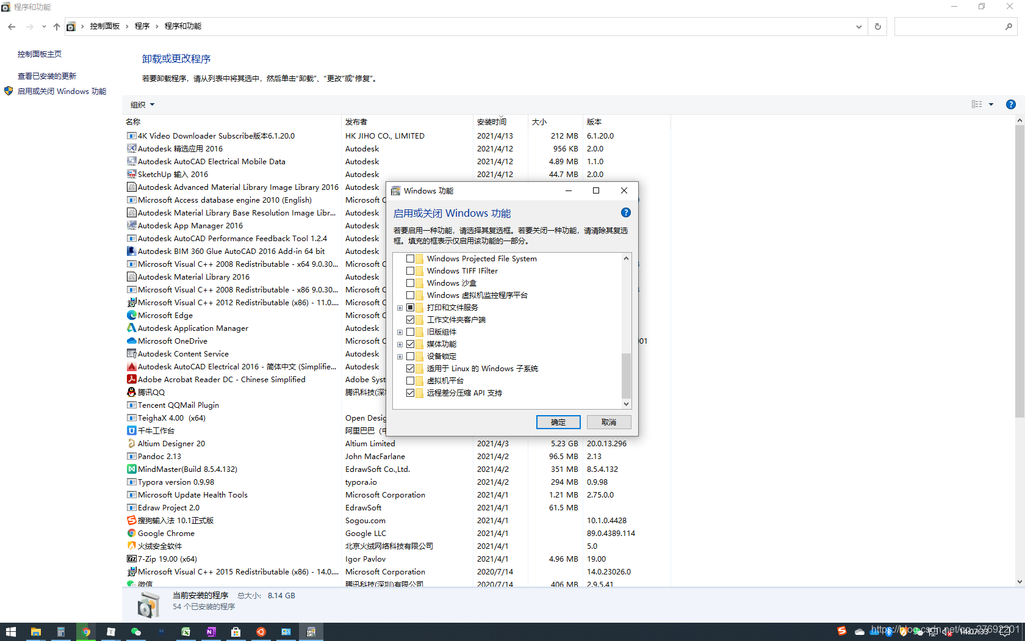The image size is (1025, 641).
Task: Open the Calculator taskbar icon
Action: pyautogui.click(x=61, y=632)
